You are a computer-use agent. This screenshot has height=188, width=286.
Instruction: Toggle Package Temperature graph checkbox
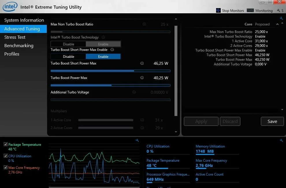(6, 144)
